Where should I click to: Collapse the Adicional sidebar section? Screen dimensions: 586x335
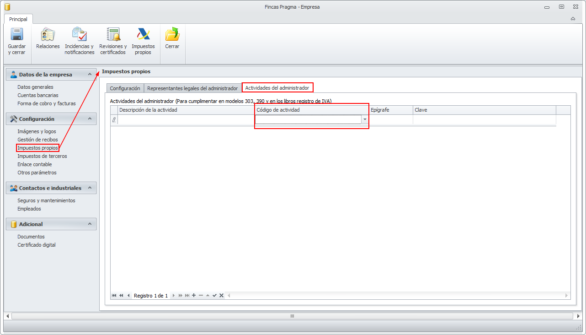click(x=90, y=224)
